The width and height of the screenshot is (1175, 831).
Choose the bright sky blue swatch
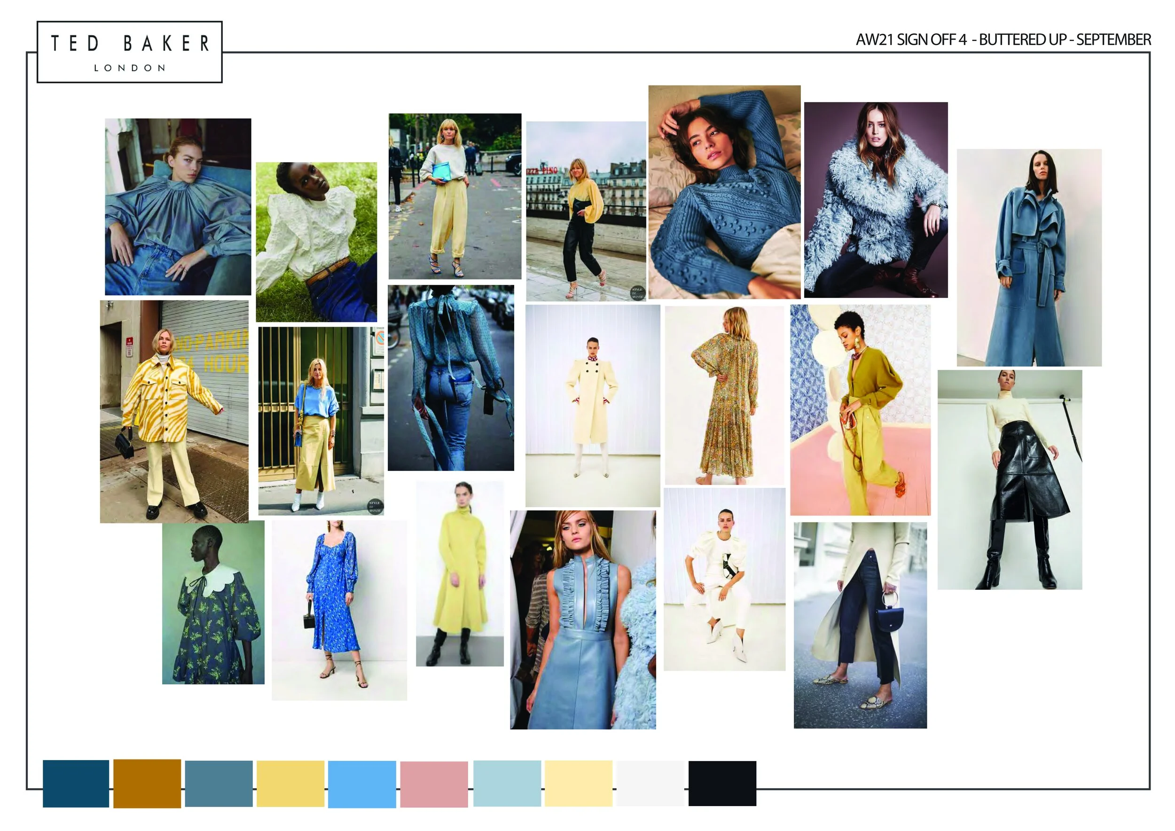(x=362, y=784)
